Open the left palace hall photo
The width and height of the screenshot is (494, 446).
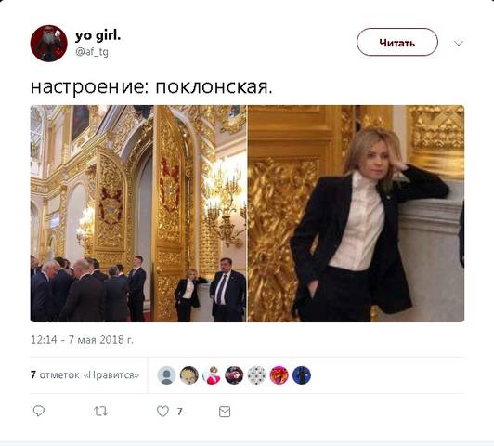[x=138, y=214]
